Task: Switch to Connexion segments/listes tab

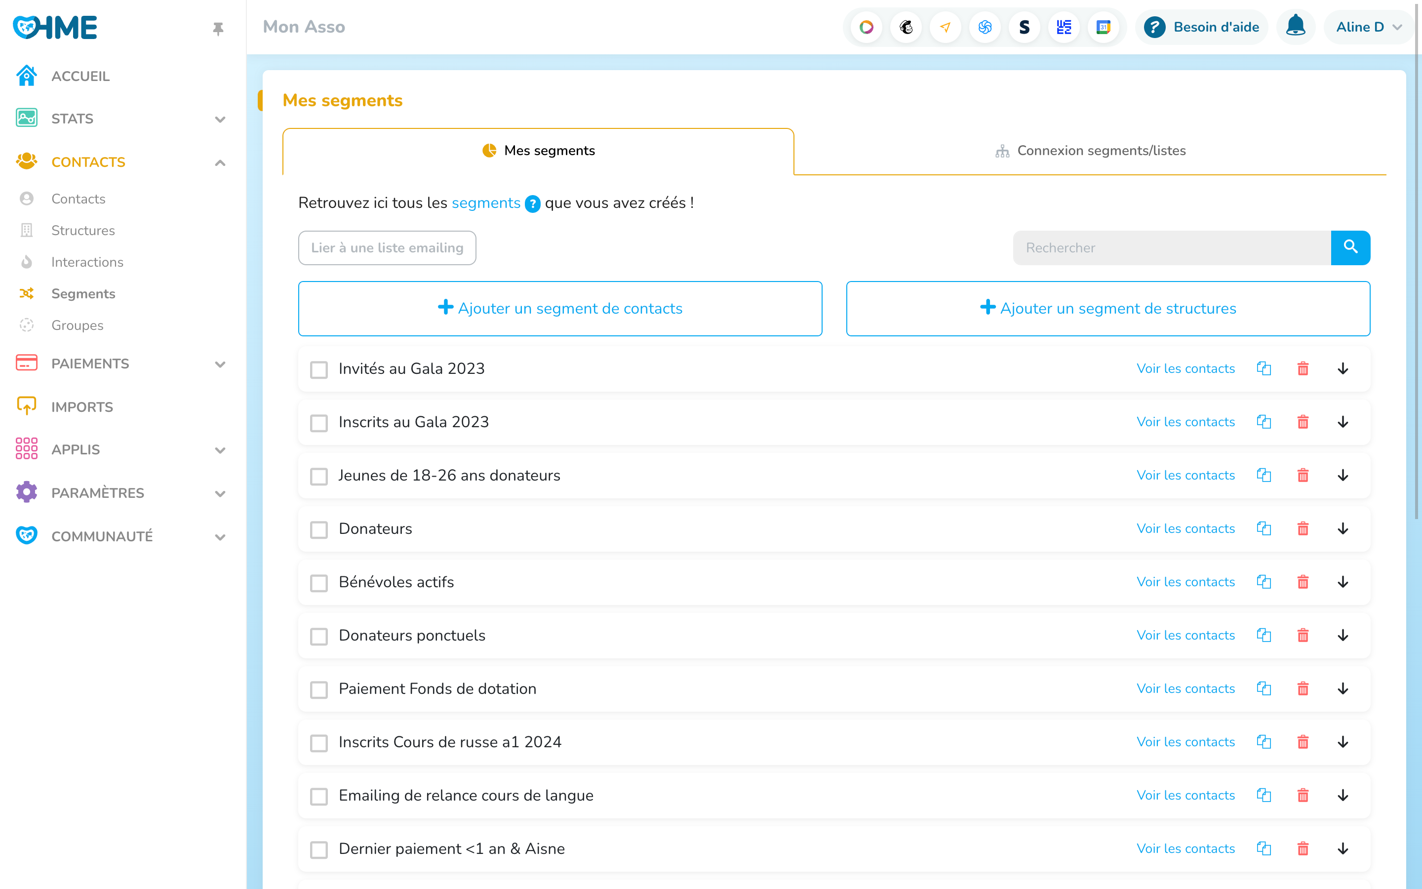Action: coord(1090,151)
